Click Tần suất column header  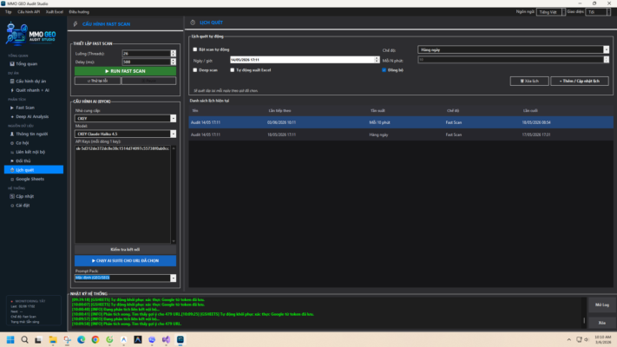(377, 110)
